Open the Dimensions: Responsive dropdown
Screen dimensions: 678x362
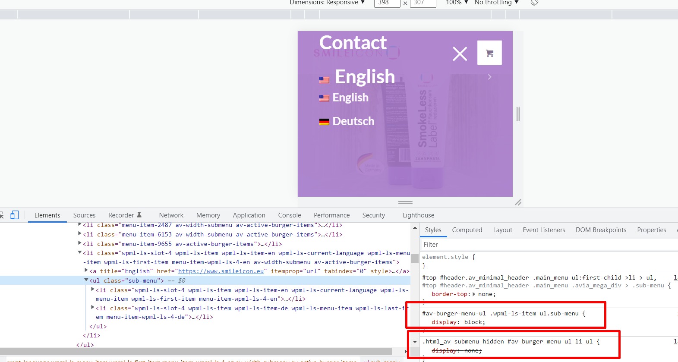tap(327, 3)
